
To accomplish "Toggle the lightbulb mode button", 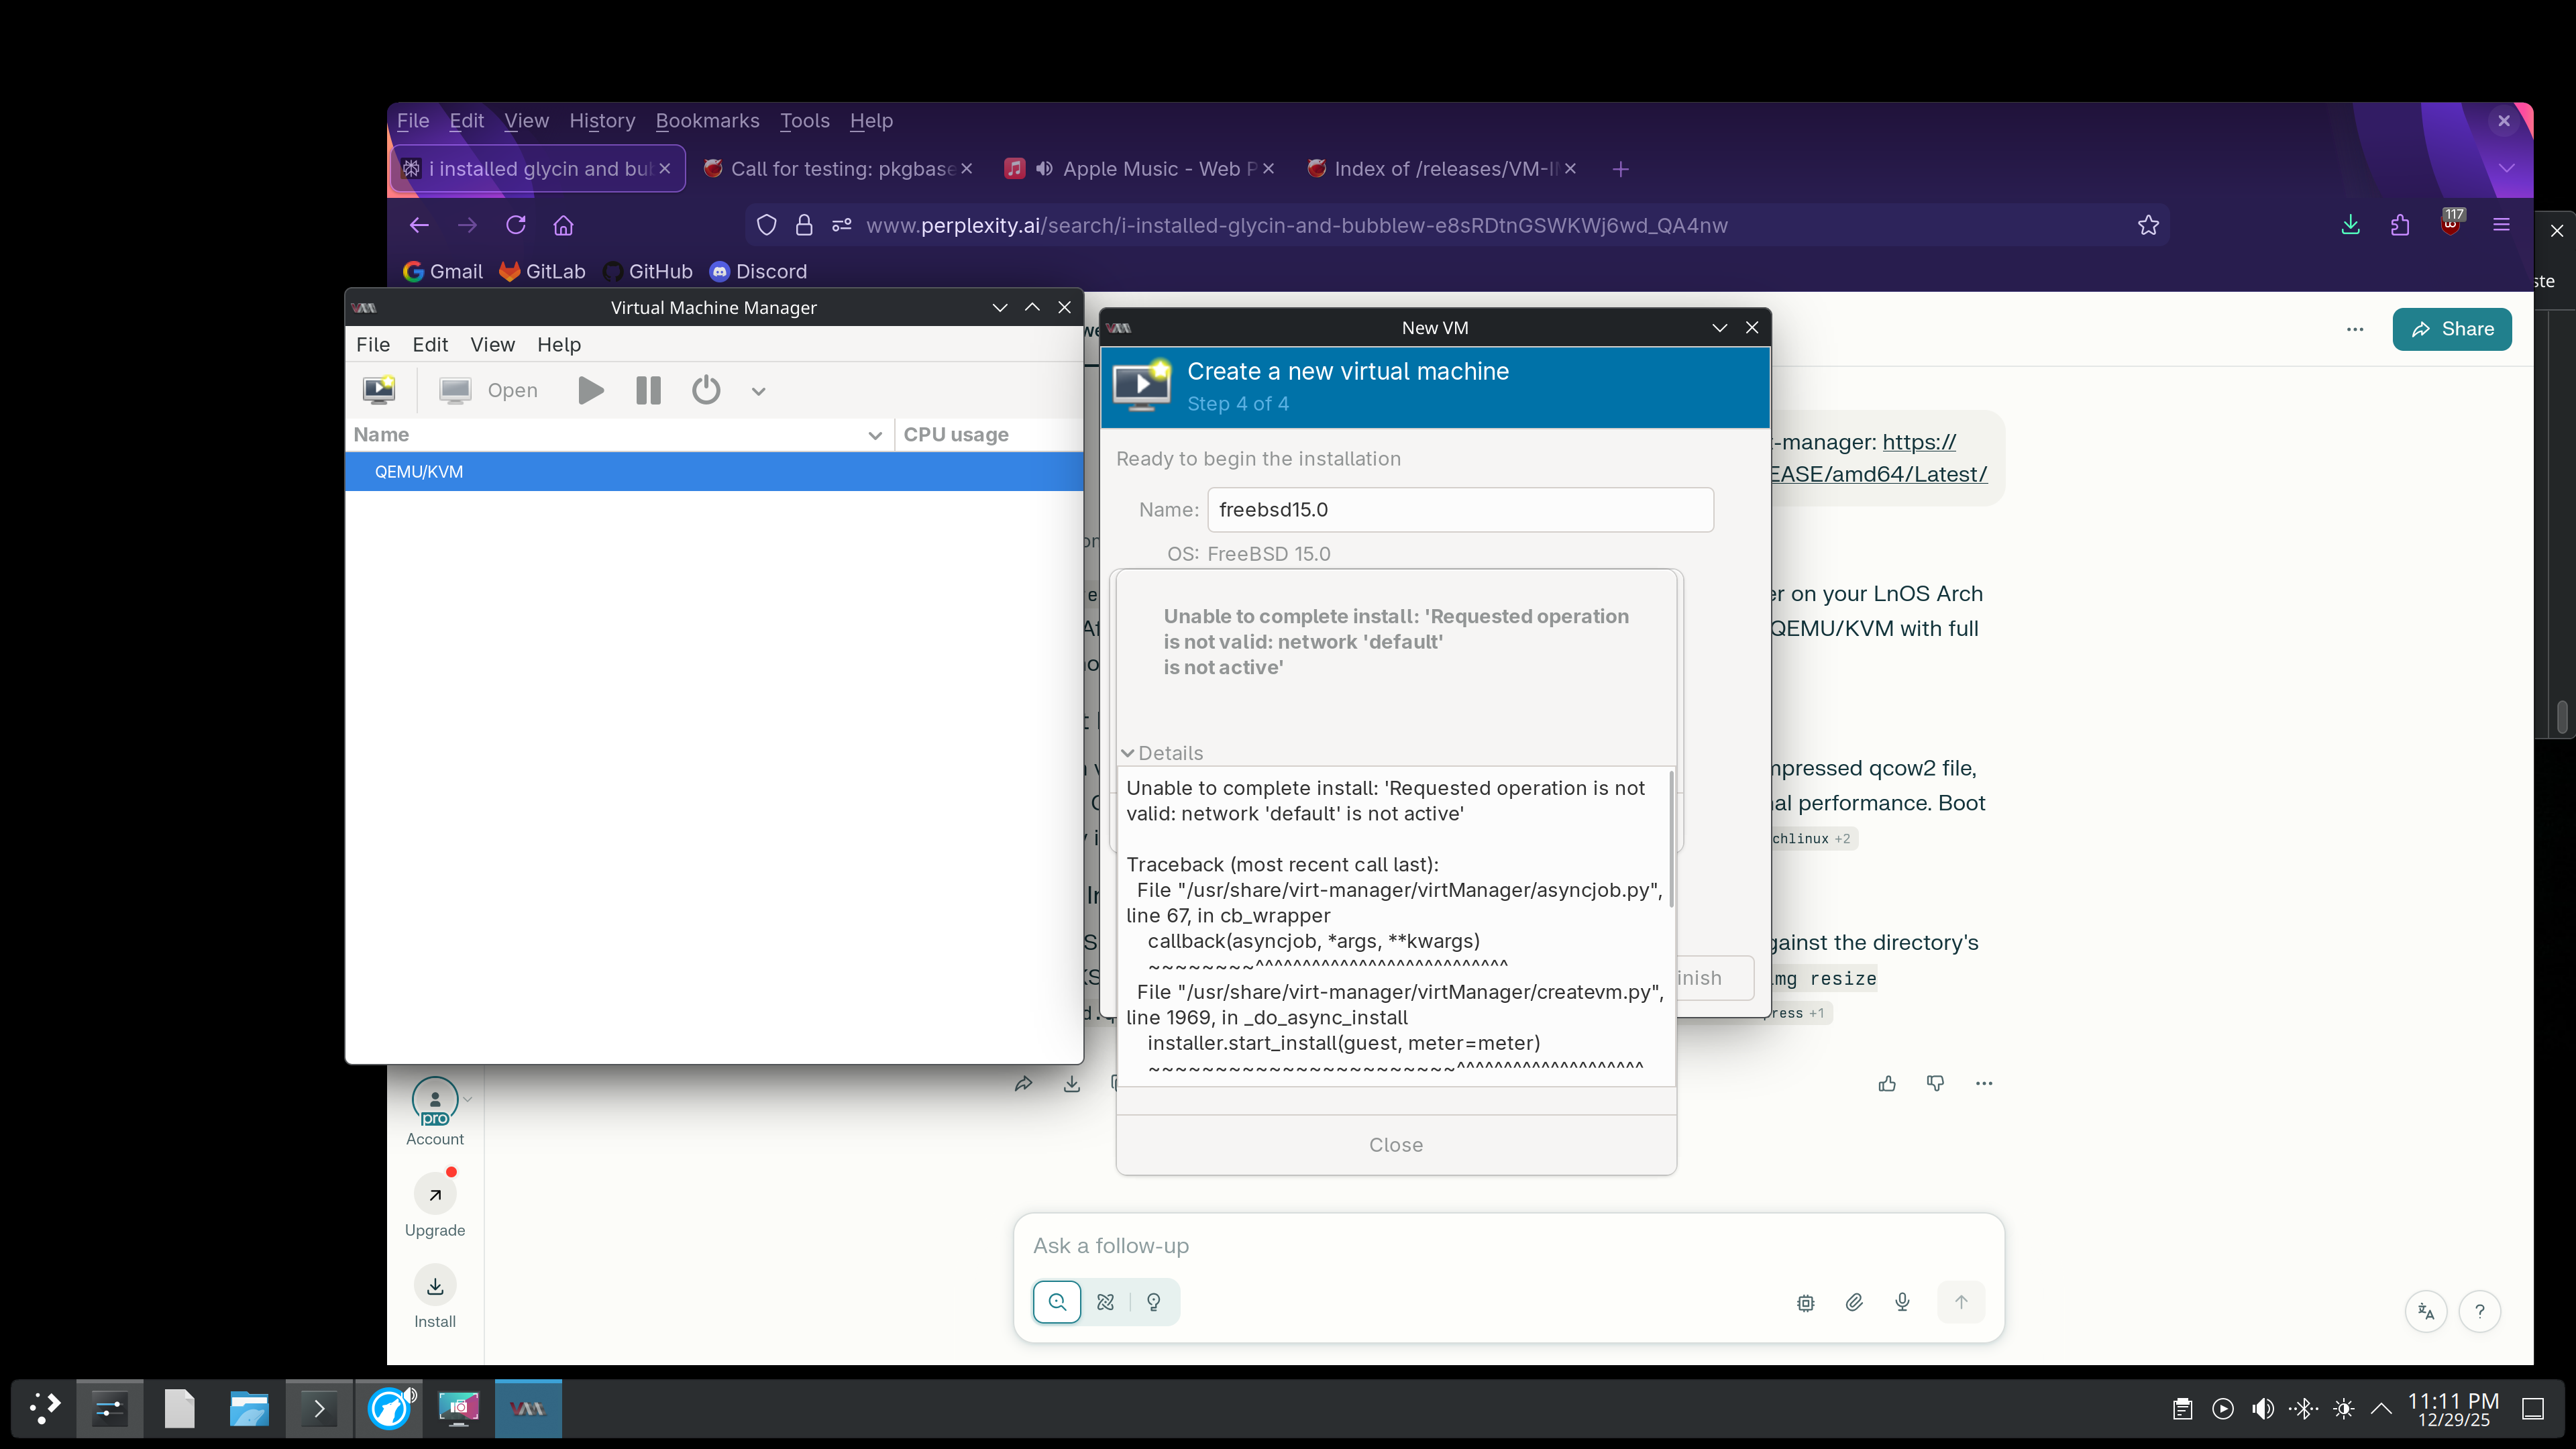I will (1153, 1302).
